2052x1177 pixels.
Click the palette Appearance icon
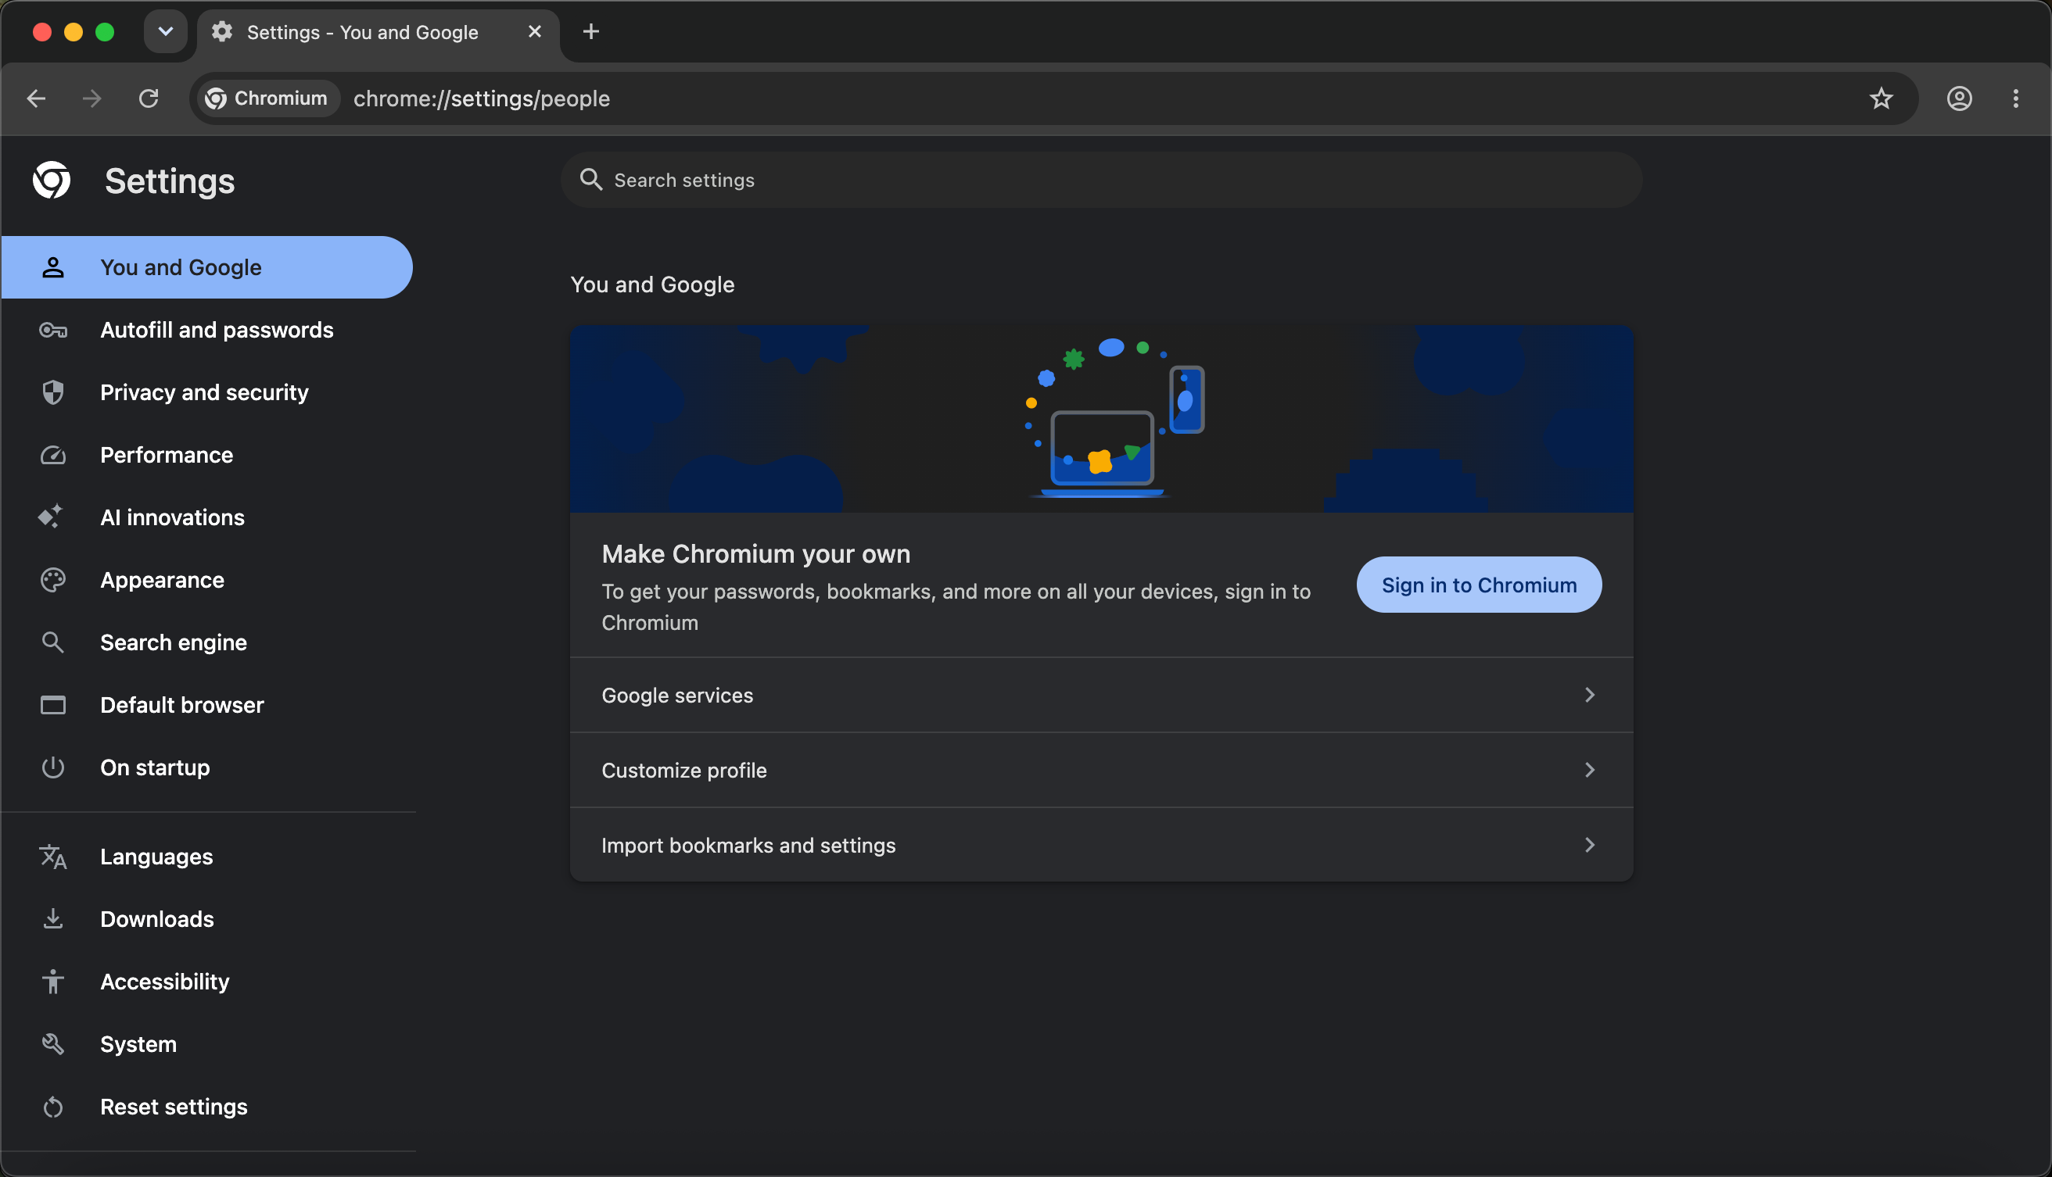(x=53, y=580)
